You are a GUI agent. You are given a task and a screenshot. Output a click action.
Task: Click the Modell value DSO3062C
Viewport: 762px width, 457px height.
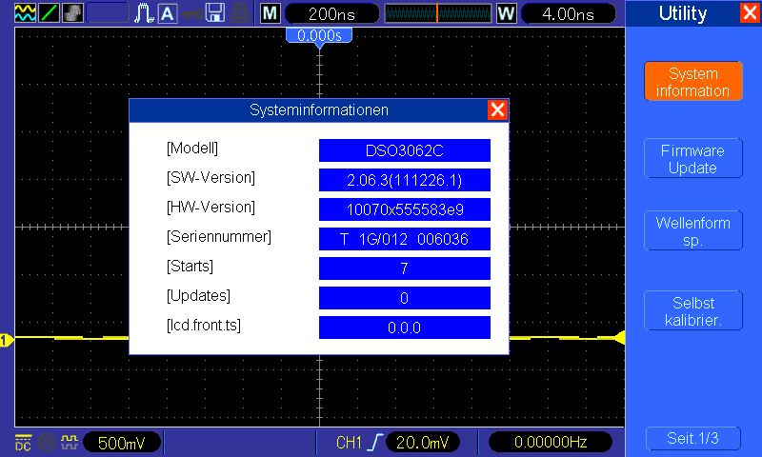(x=404, y=150)
